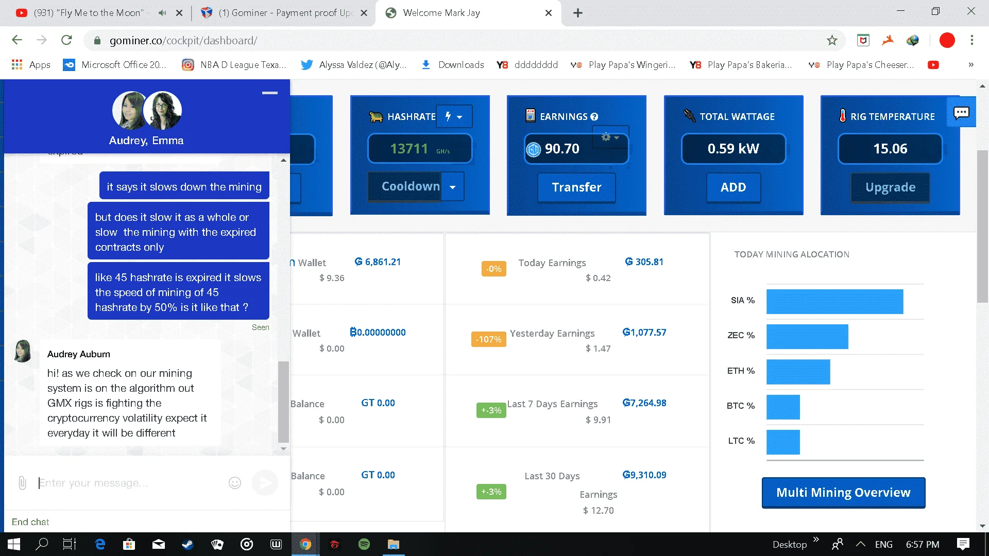Image resolution: width=989 pixels, height=556 pixels.
Task: Minimize the Audrey, Emma chat widget
Action: tap(270, 93)
